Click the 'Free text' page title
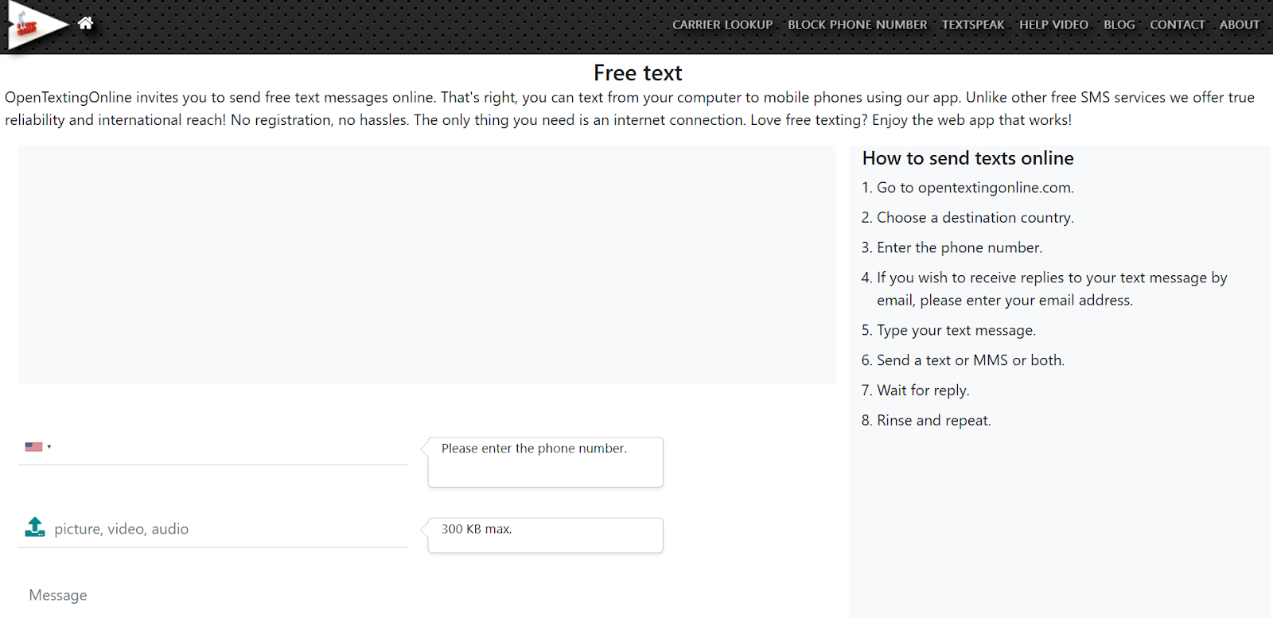The height and width of the screenshot is (618, 1273). [x=636, y=72]
